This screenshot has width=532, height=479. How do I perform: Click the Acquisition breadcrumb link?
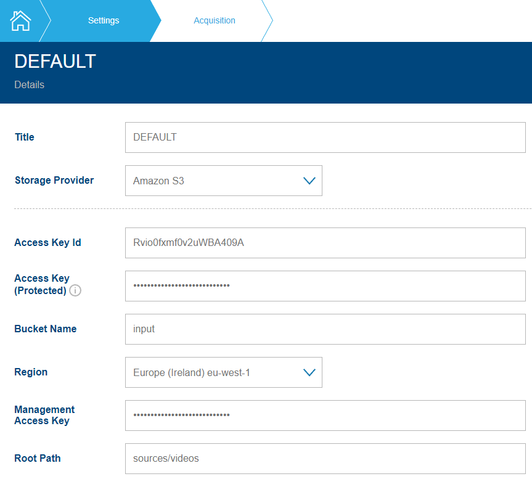click(215, 20)
